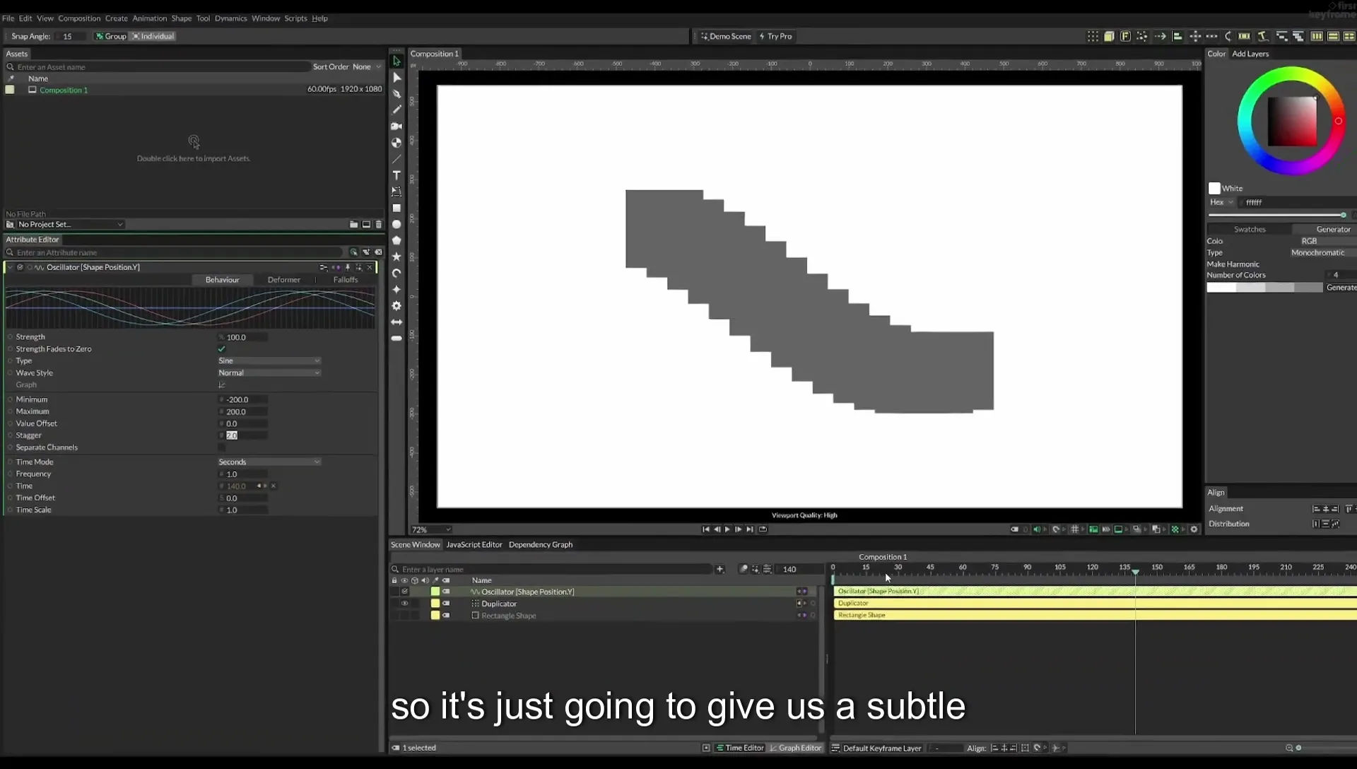Screen dimensions: 1357x769
Task: Click the Stagger value field
Action: (x=243, y=435)
